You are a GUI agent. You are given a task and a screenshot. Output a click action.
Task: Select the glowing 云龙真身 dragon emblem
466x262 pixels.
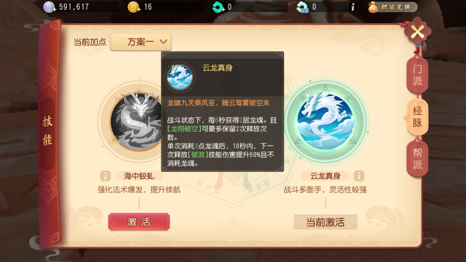(x=325, y=121)
